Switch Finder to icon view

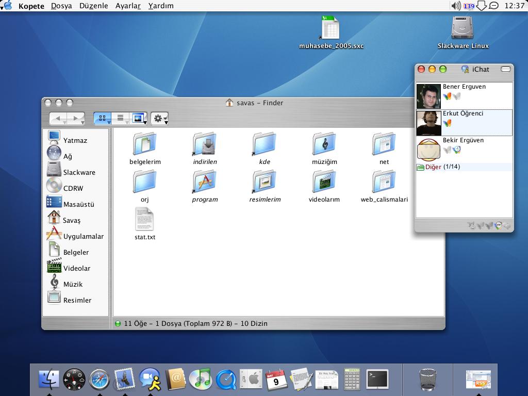pos(103,118)
